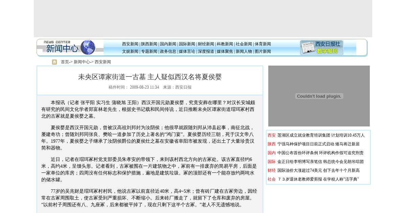Image resolution: width=406 pixels, height=213 pixels.
Task: Click the article title 未央区谭家街道一古墓
Action: coord(150,77)
